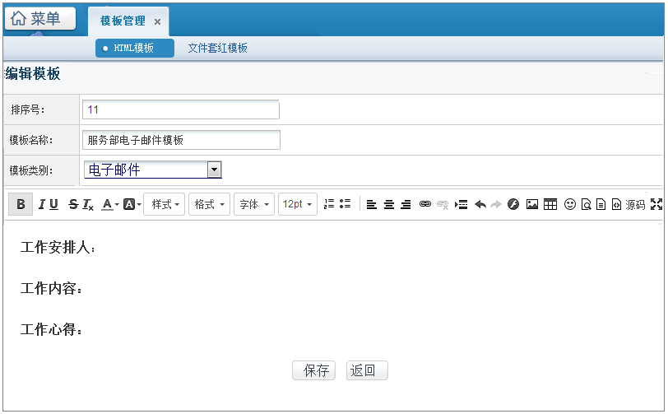Click the undo arrow
668x414 pixels.
coord(480,205)
